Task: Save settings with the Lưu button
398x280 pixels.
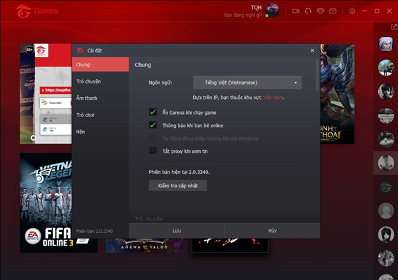Action: point(177,231)
